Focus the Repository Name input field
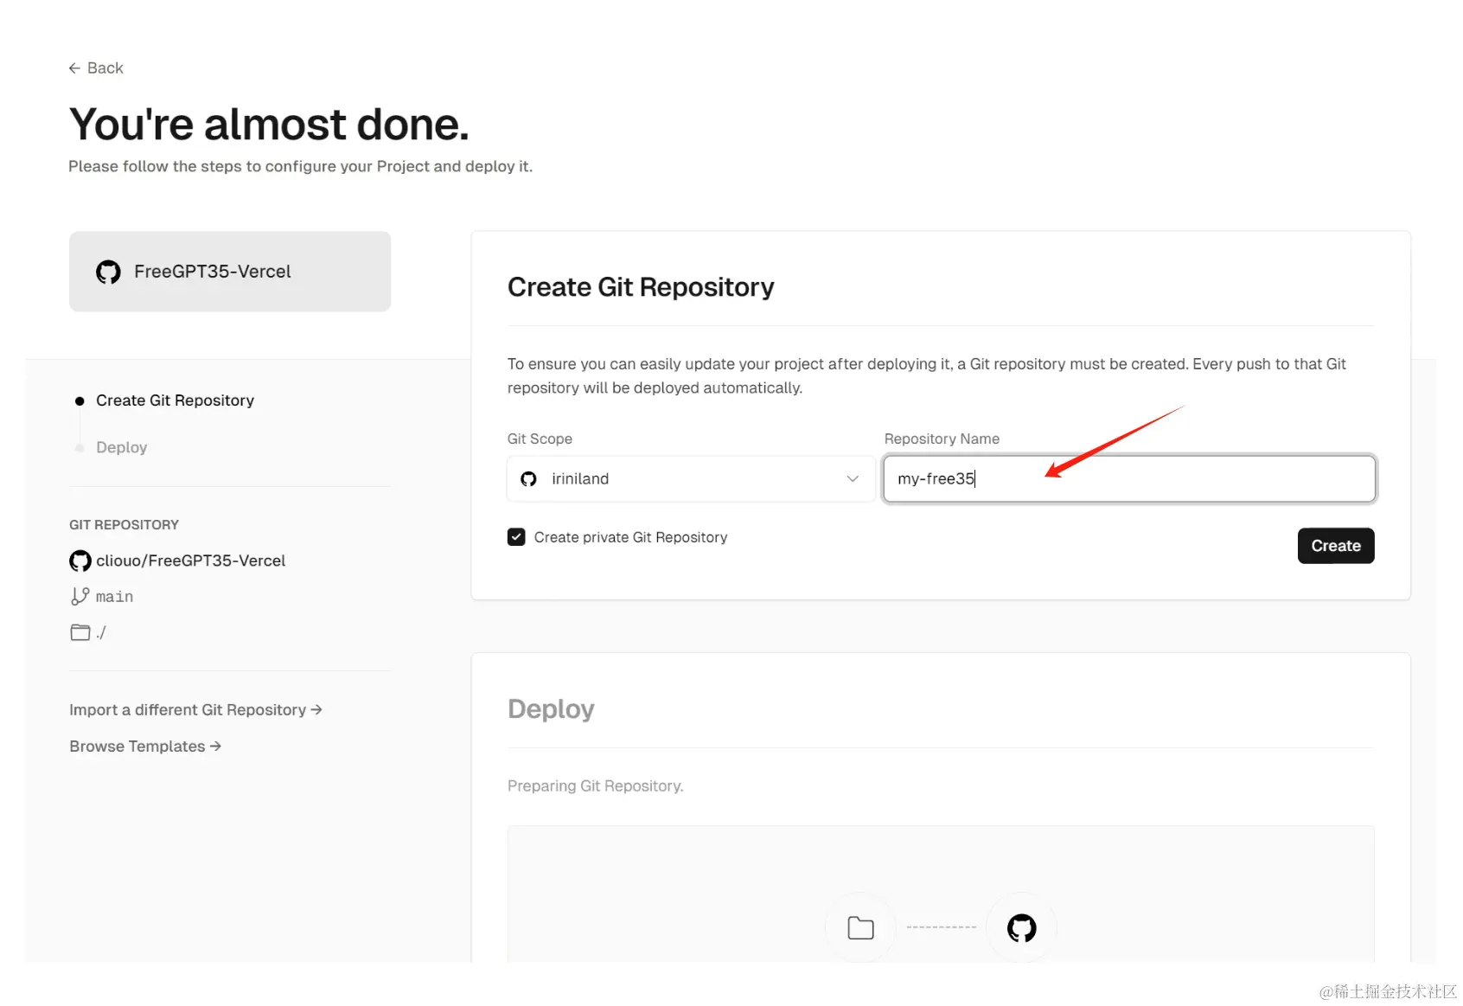Viewport: 1463px width, 1006px height. pos(1129,478)
